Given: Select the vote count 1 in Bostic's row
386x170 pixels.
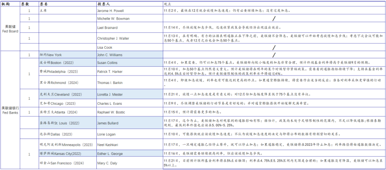Looking at the screenshot, I should click(29, 112).
